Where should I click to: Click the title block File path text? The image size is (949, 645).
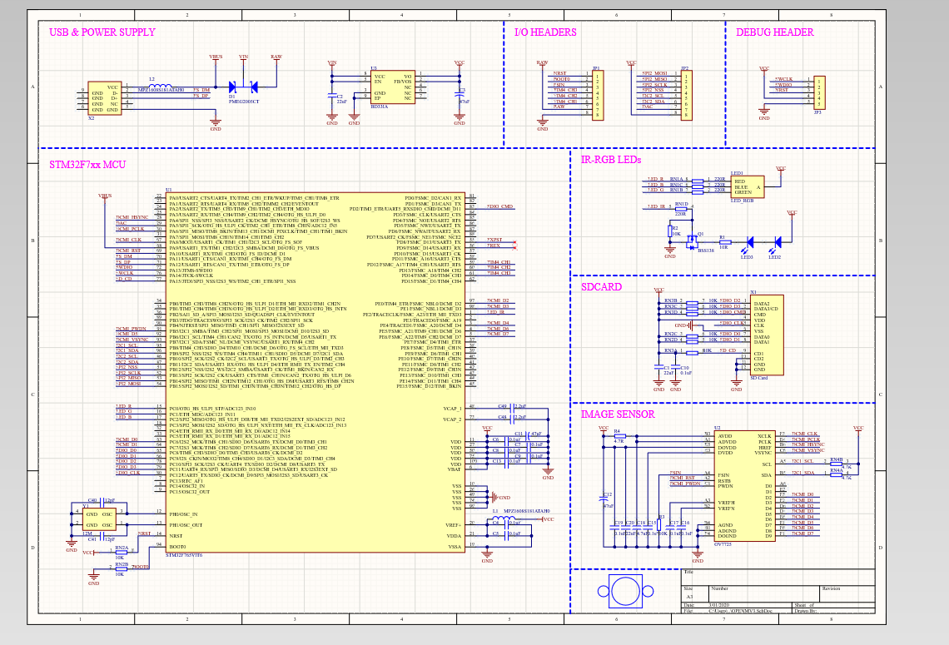(x=741, y=611)
